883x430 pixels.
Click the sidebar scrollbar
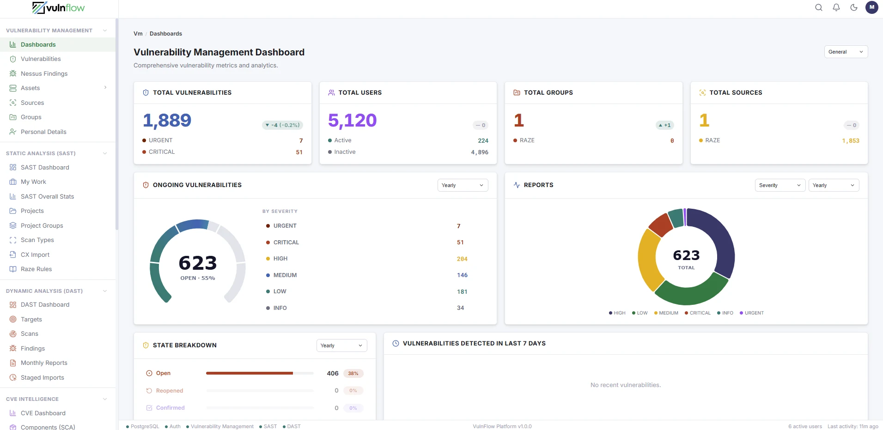(117, 124)
